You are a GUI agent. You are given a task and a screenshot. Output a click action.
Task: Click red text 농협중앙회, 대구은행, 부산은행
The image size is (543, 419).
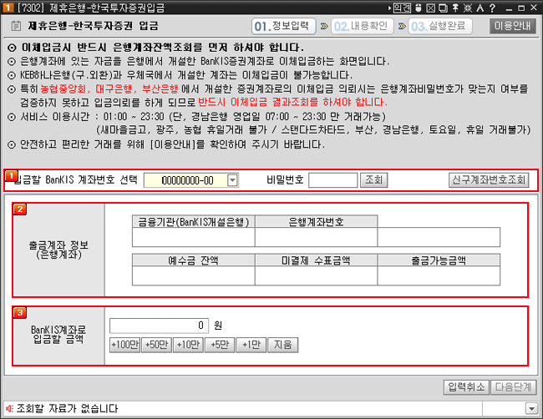tap(109, 89)
